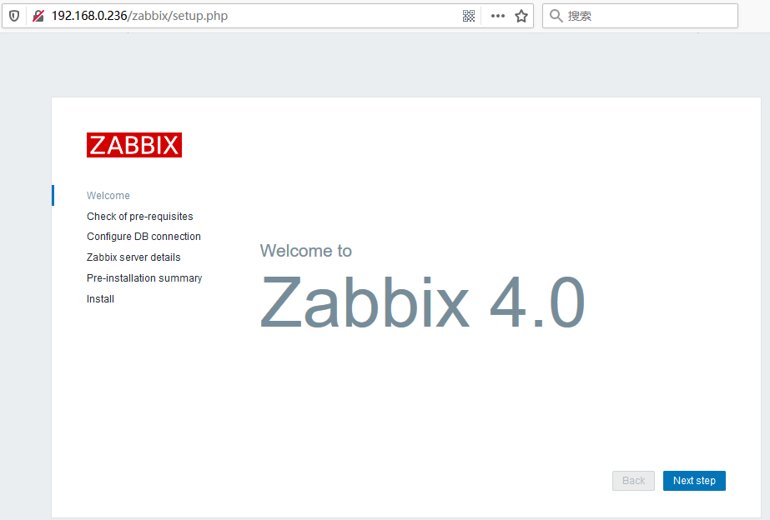
Task: Click the ZABBIX logo
Action: [134, 145]
